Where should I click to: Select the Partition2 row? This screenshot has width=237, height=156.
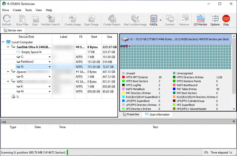(59, 62)
